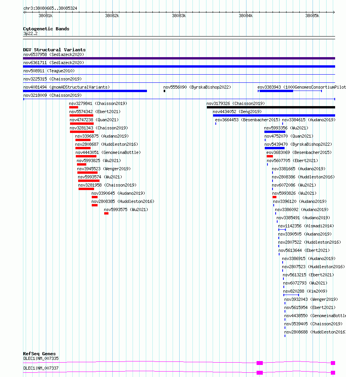The image size is (346, 377).
Task: Click nsv6072086 (Wu2021) label
Action: coord(294,185)
